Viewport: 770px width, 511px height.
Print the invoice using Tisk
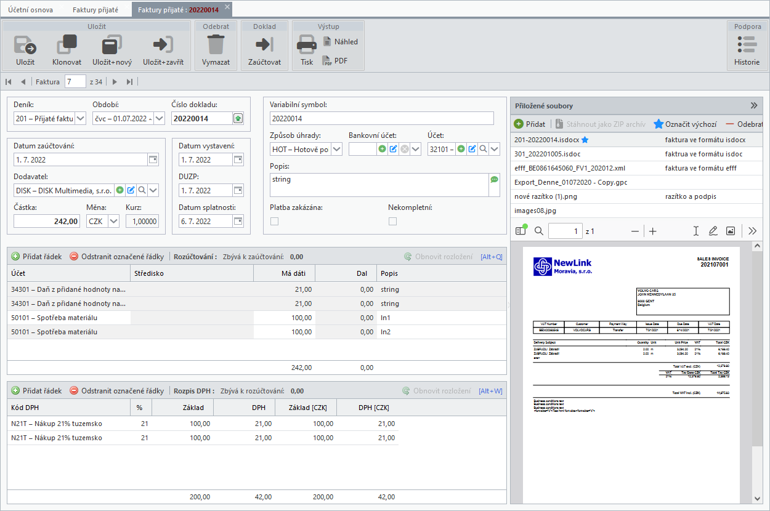tap(307, 50)
